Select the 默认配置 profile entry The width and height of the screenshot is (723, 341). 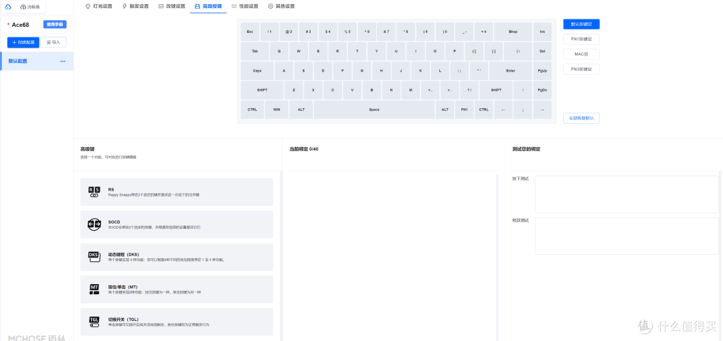pos(37,62)
